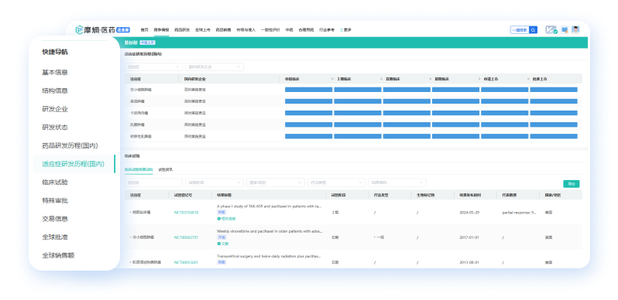Click the 中国上市 tag beside drug name
The width and height of the screenshot is (618, 300).
coord(147,43)
